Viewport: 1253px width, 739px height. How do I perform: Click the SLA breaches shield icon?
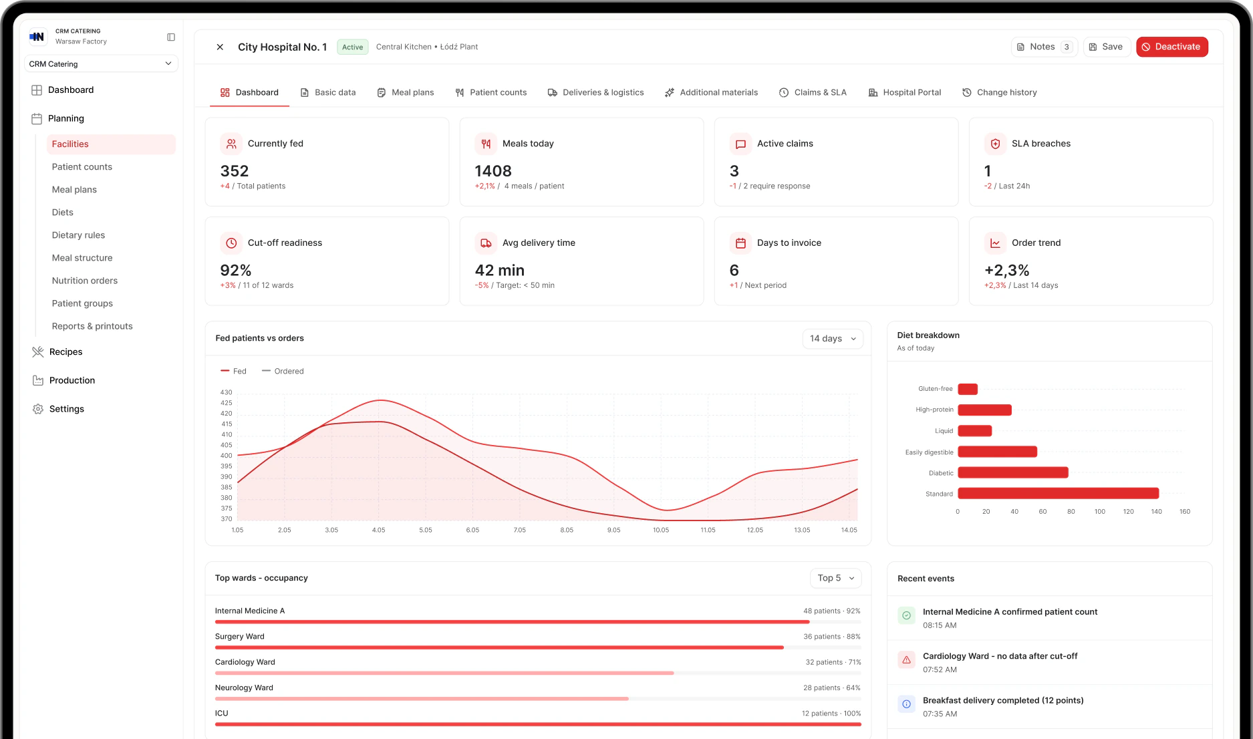tap(995, 144)
